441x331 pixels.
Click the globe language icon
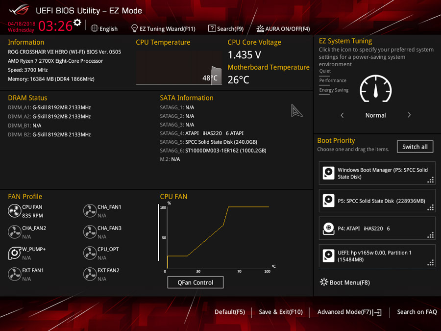tap(95, 28)
